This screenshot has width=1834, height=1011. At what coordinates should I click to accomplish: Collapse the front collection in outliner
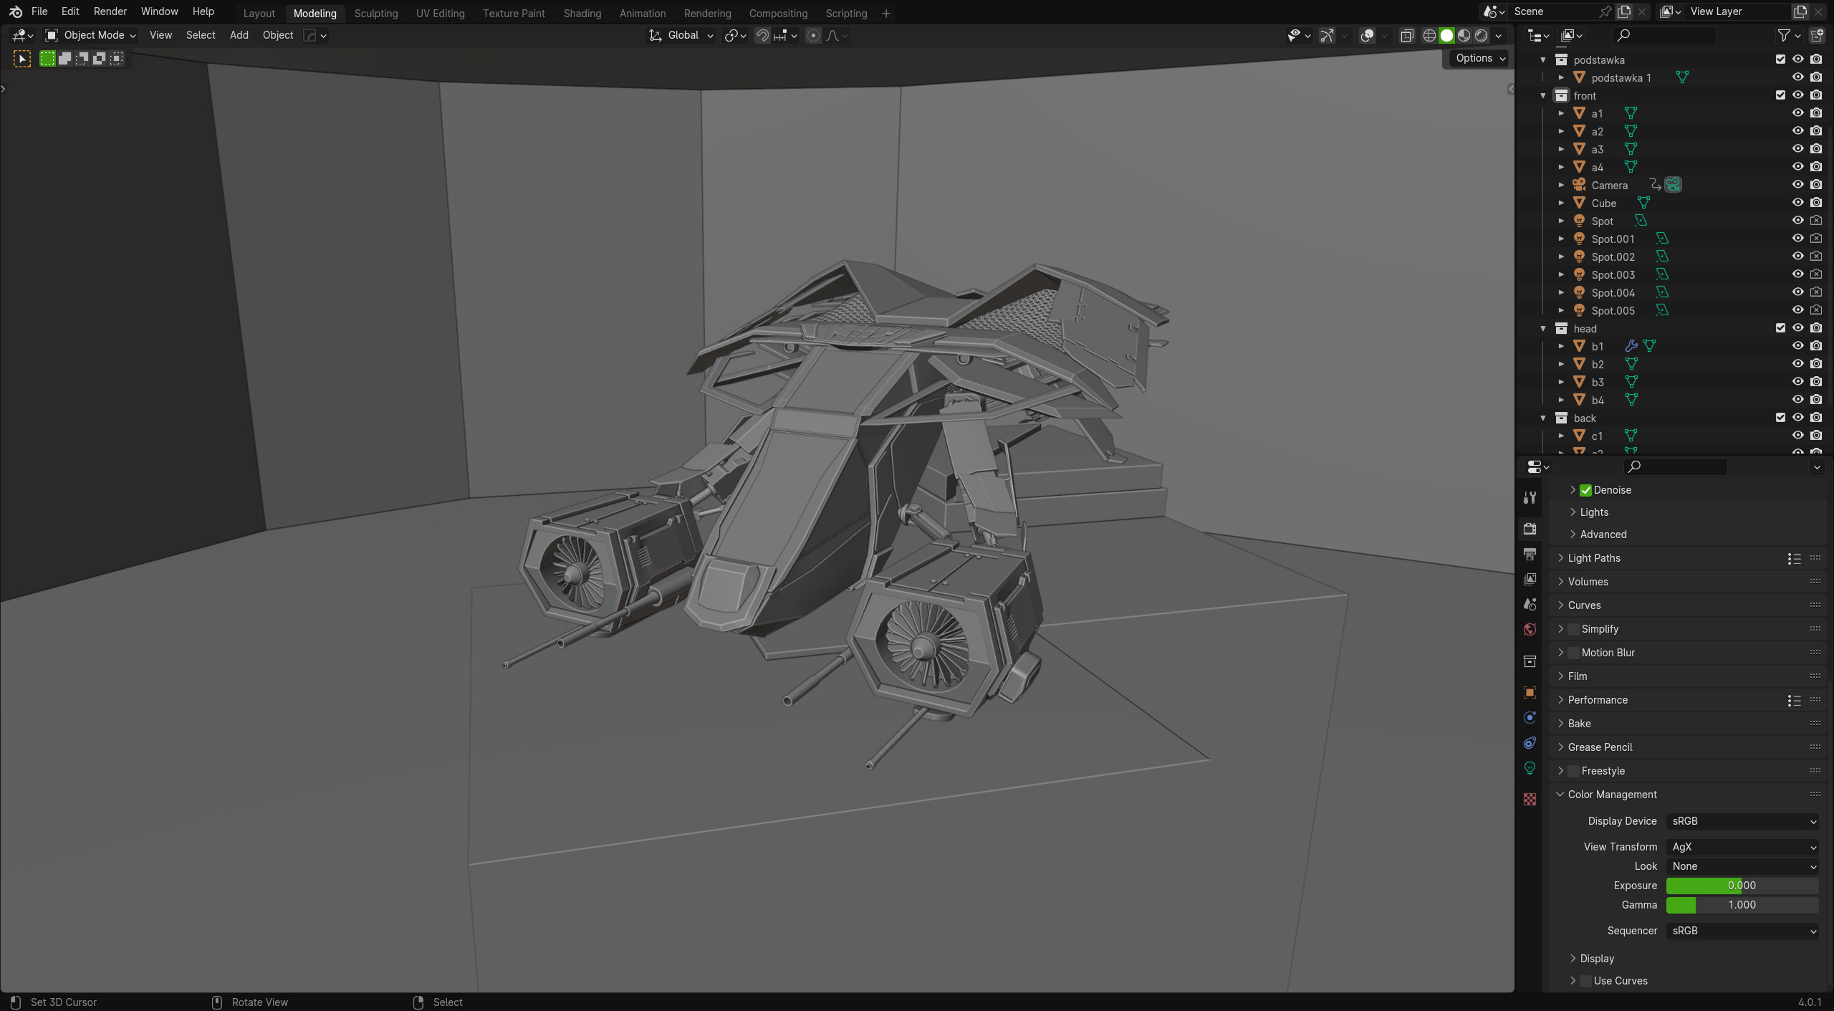coord(1543,95)
